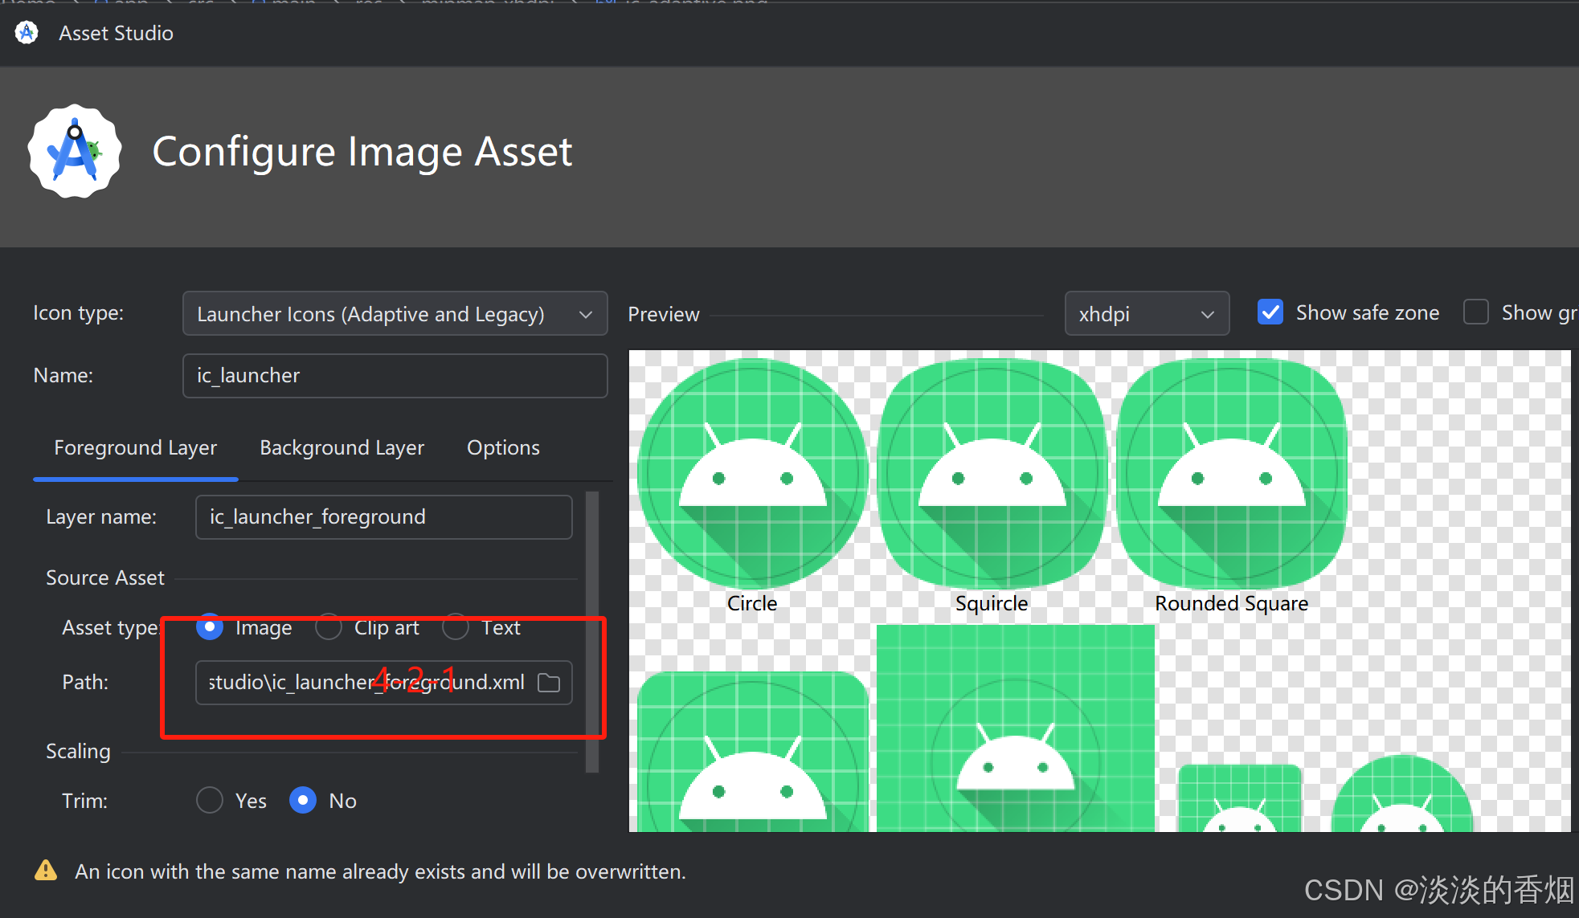Click the Circle icon preview
The height and width of the screenshot is (918, 1579).
coord(753,473)
